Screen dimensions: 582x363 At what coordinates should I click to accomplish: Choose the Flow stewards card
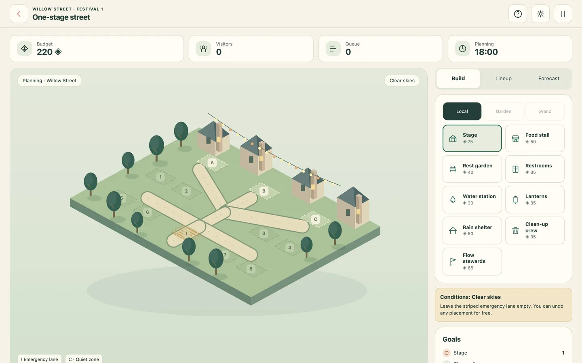pos(472,261)
